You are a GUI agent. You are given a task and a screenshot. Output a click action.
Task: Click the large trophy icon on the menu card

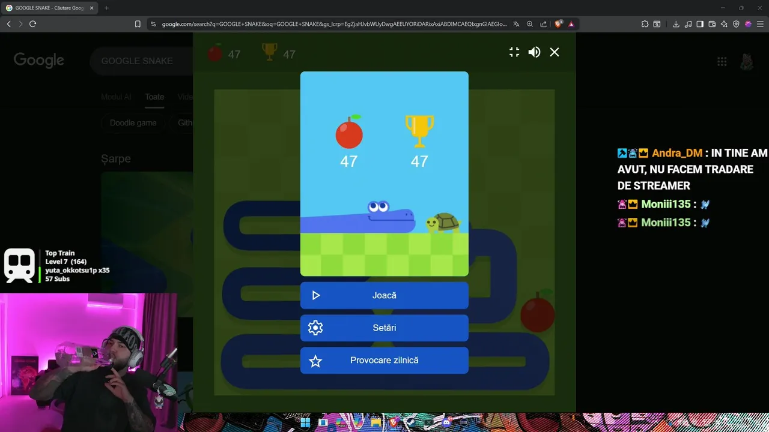click(x=419, y=131)
